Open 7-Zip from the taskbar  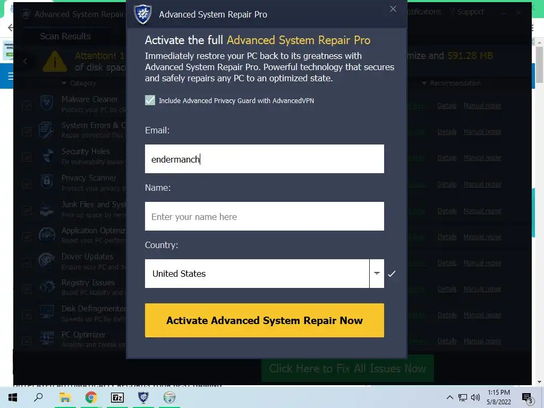click(117, 397)
